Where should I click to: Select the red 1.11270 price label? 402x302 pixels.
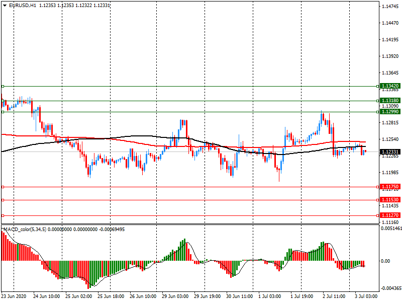[x=390, y=215]
